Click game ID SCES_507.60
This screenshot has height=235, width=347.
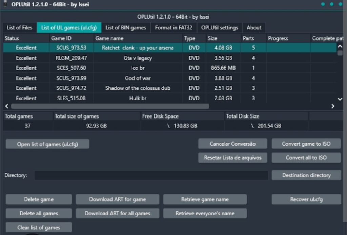pos(71,68)
